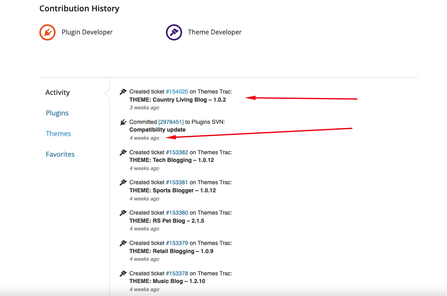Click the brush icon beside Country Living Blog entry
This screenshot has width=447, height=296.
point(123,92)
